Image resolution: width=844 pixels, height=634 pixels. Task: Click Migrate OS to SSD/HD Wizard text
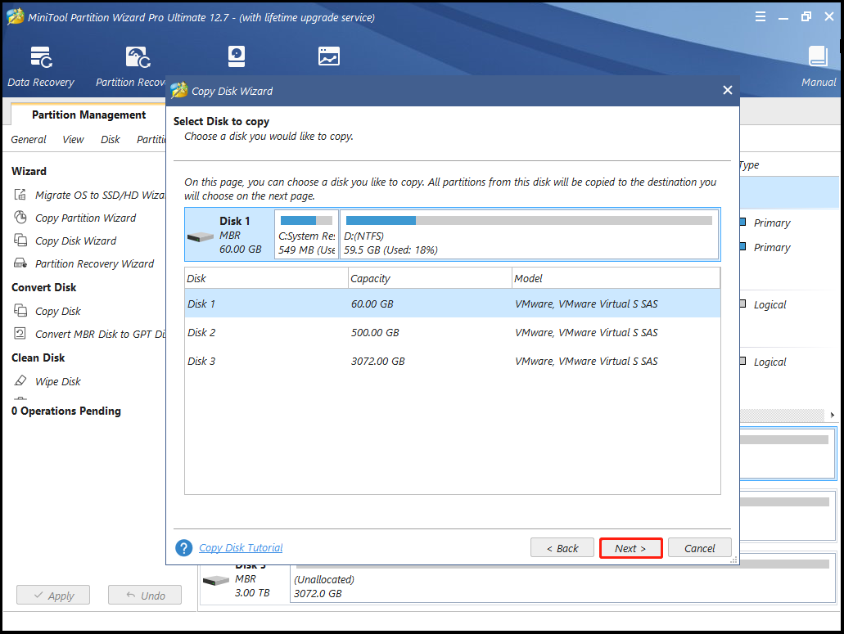coord(101,196)
